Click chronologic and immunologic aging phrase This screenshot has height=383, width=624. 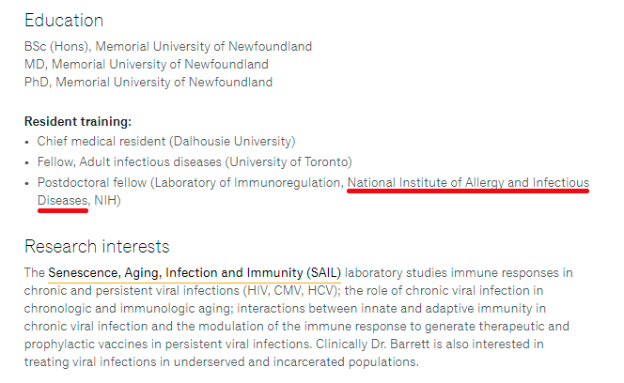(128, 309)
